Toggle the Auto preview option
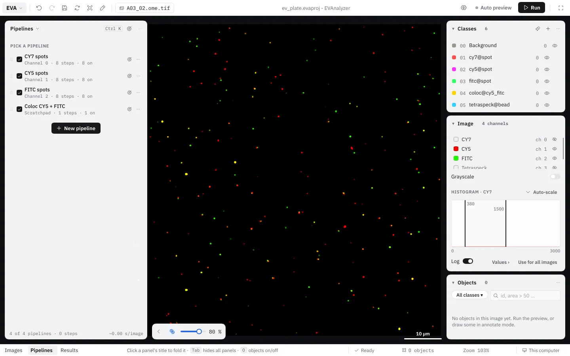Screen dimensions: 570x356 (x=493, y=8)
